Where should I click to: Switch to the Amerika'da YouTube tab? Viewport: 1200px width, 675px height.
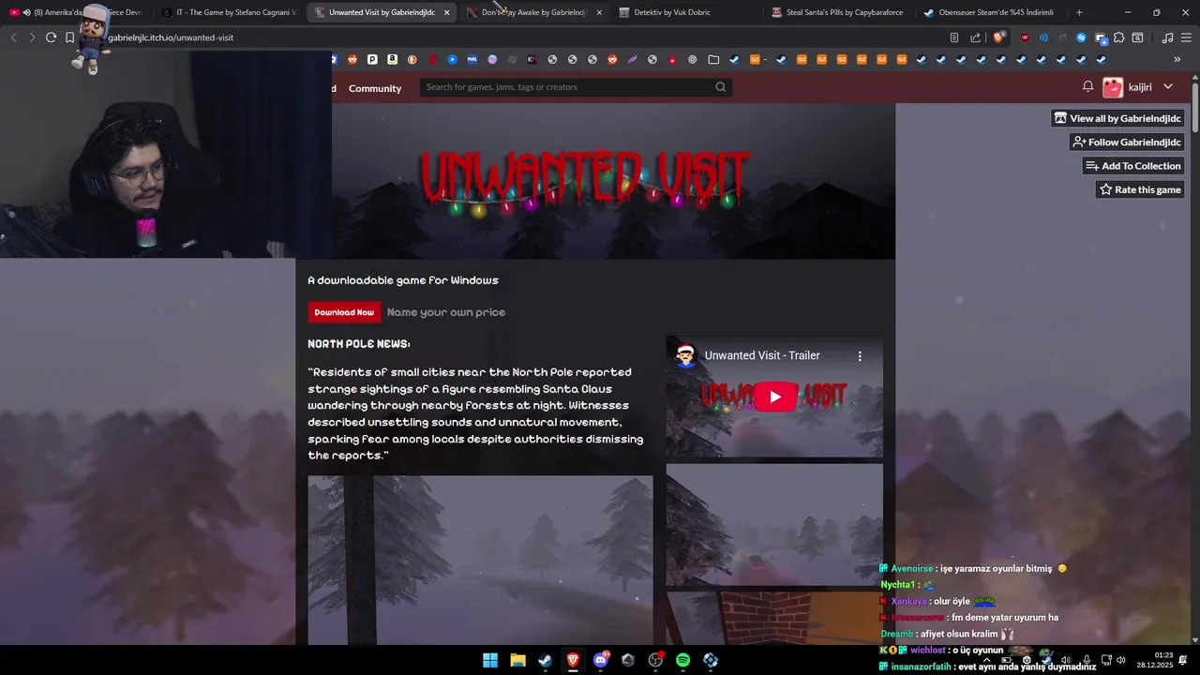pyautogui.click(x=78, y=12)
